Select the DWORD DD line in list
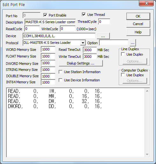 coord(55,106)
